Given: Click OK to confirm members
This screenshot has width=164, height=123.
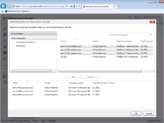Looking at the screenshot, I should pyautogui.click(x=136, y=114).
